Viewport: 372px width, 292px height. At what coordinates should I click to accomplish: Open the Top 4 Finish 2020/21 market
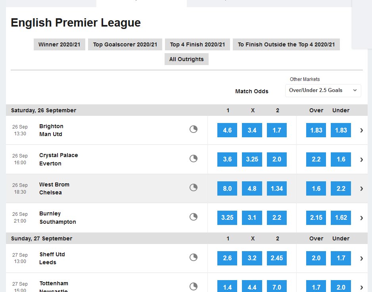coord(197,44)
